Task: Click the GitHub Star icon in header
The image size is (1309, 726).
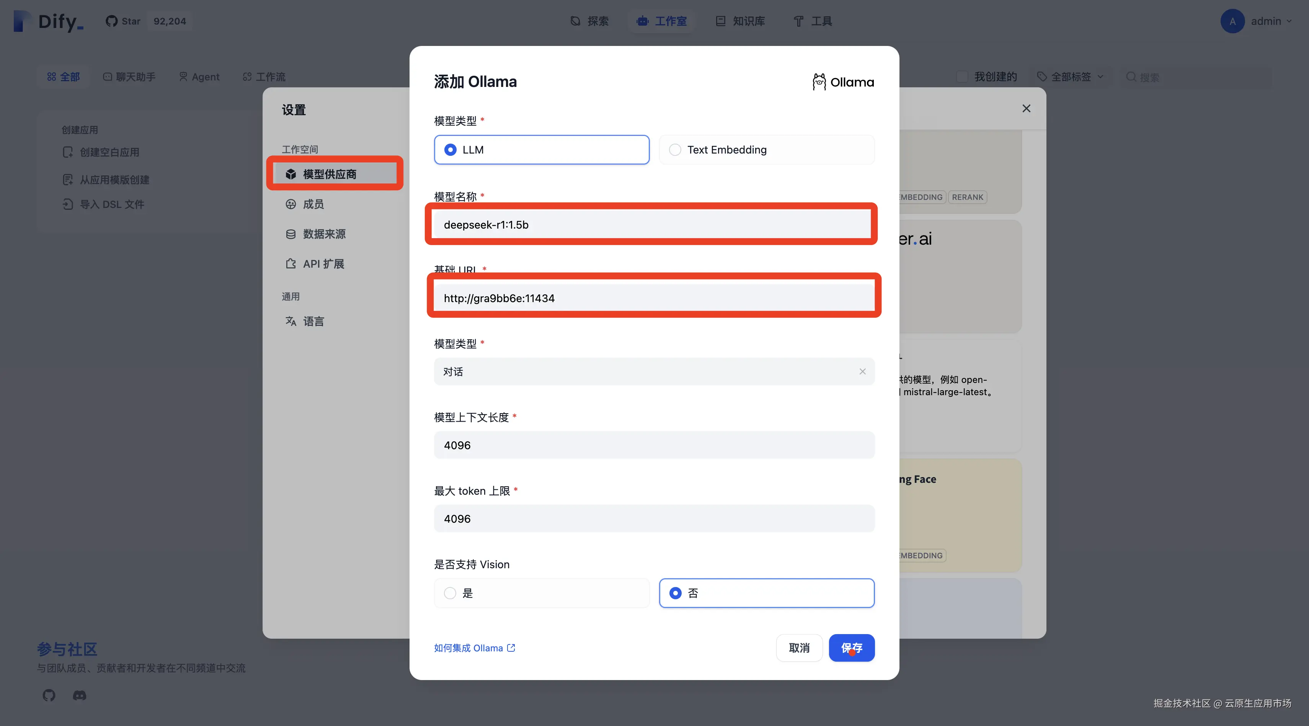Action: point(111,21)
